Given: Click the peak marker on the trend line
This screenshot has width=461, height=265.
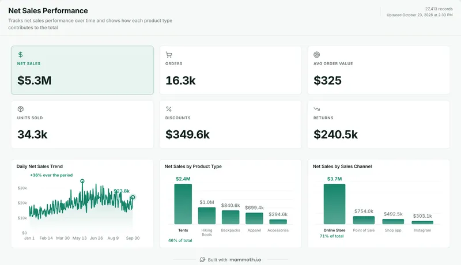Looking at the screenshot, I should tap(82, 181).
